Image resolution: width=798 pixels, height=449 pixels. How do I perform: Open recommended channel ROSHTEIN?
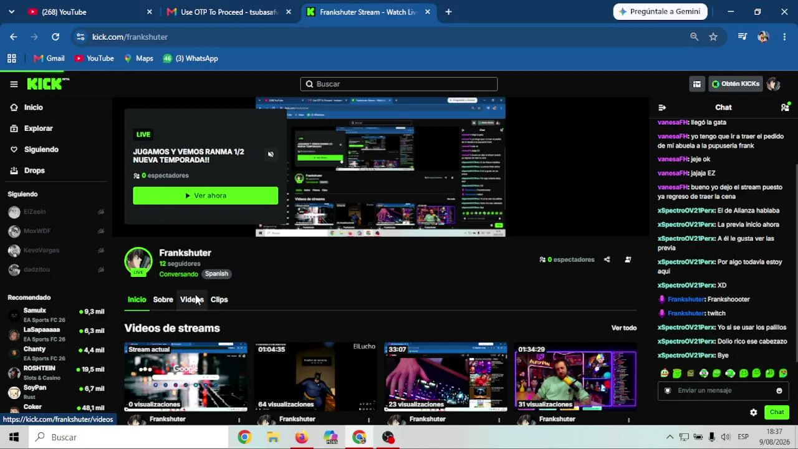(x=56, y=373)
